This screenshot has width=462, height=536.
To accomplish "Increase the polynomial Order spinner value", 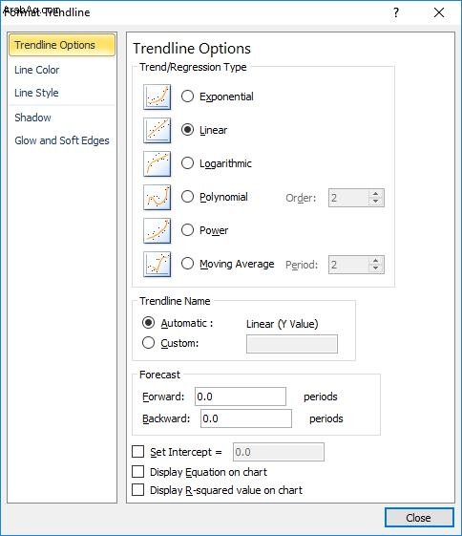I will (x=375, y=194).
